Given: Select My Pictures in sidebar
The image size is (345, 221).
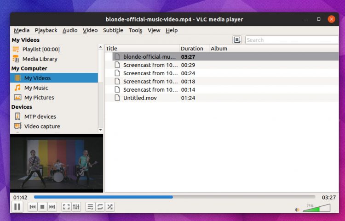Looking at the screenshot, I should [54, 97].
